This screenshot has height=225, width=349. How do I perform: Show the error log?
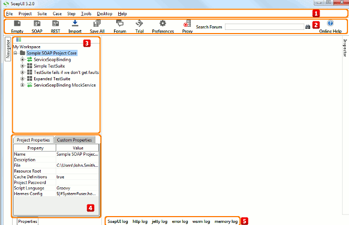tap(180, 221)
